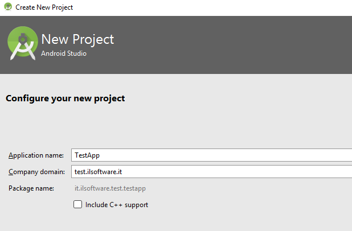Click on the test.ilsoftware.it domain text
Viewport: 352px width, 231px height.
tap(98, 172)
